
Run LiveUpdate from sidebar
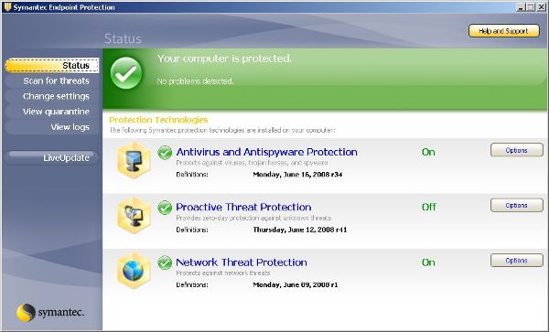(x=51, y=157)
